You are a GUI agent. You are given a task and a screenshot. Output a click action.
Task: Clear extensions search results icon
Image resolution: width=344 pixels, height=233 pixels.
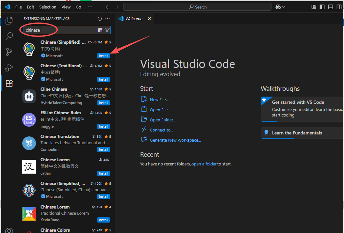(100, 30)
